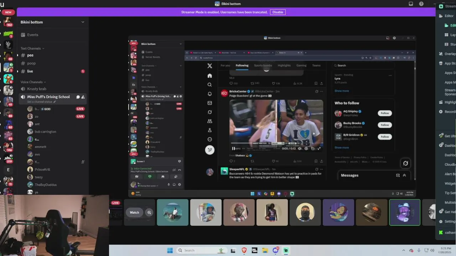Image resolution: width=456 pixels, height=256 pixels.
Task: Select the sleeping cartoon avatar participant tile
Action: coord(338,212)
